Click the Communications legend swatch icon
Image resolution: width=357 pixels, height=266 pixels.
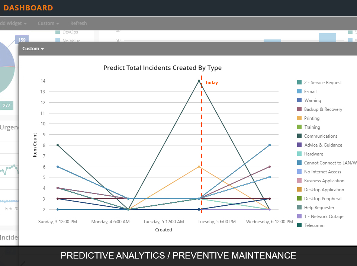299,136
